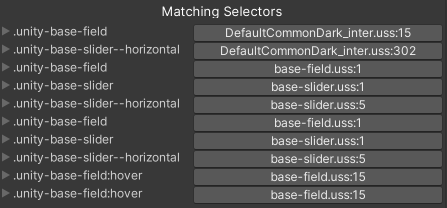Expand the third .unity-base-field selector
Image resolution: width=447 pixels, height=208 pixels.
pyautogui.click(x=6, y=122)
